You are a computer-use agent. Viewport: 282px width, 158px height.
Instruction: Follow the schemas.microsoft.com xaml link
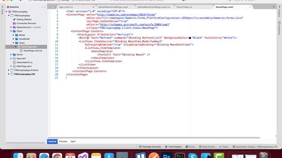pos(134,25)
